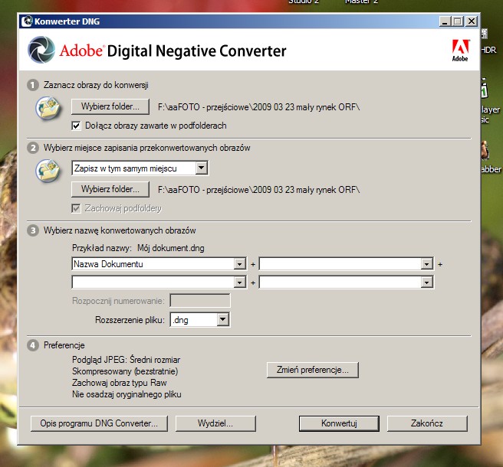Image resolution: width=503 pixels, height=467 pixels.
Task: Open 'Zmień preferencje...' dialog
Action: point(312,370)
